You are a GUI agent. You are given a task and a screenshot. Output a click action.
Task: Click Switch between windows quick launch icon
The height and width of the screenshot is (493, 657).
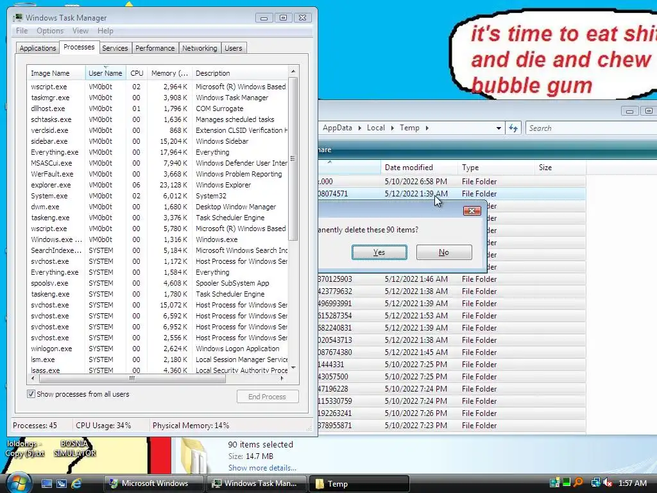[61, 483]
